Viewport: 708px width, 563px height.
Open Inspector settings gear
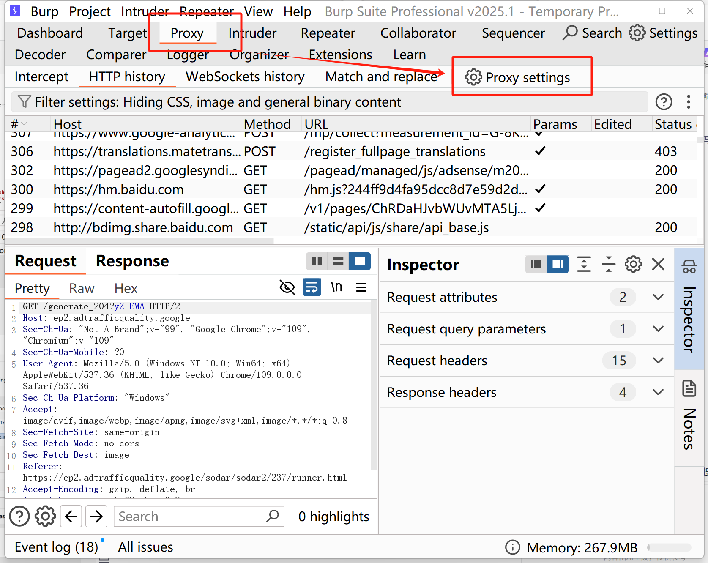(633, 264)
